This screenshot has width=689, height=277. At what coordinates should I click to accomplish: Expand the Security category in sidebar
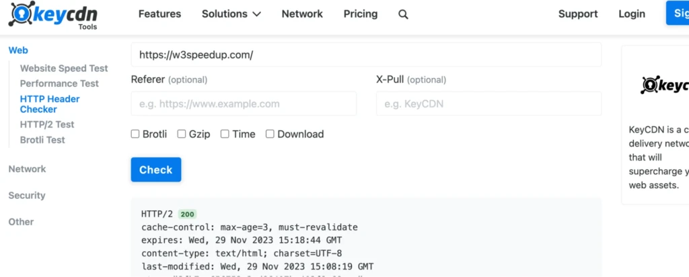pyautogui.click(x=27, y=196)
